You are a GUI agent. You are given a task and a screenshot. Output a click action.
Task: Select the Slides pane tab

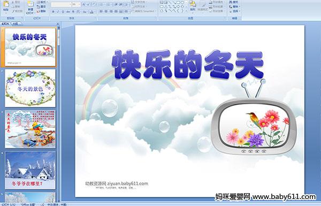pyautogui.click(x=5, y=24)
